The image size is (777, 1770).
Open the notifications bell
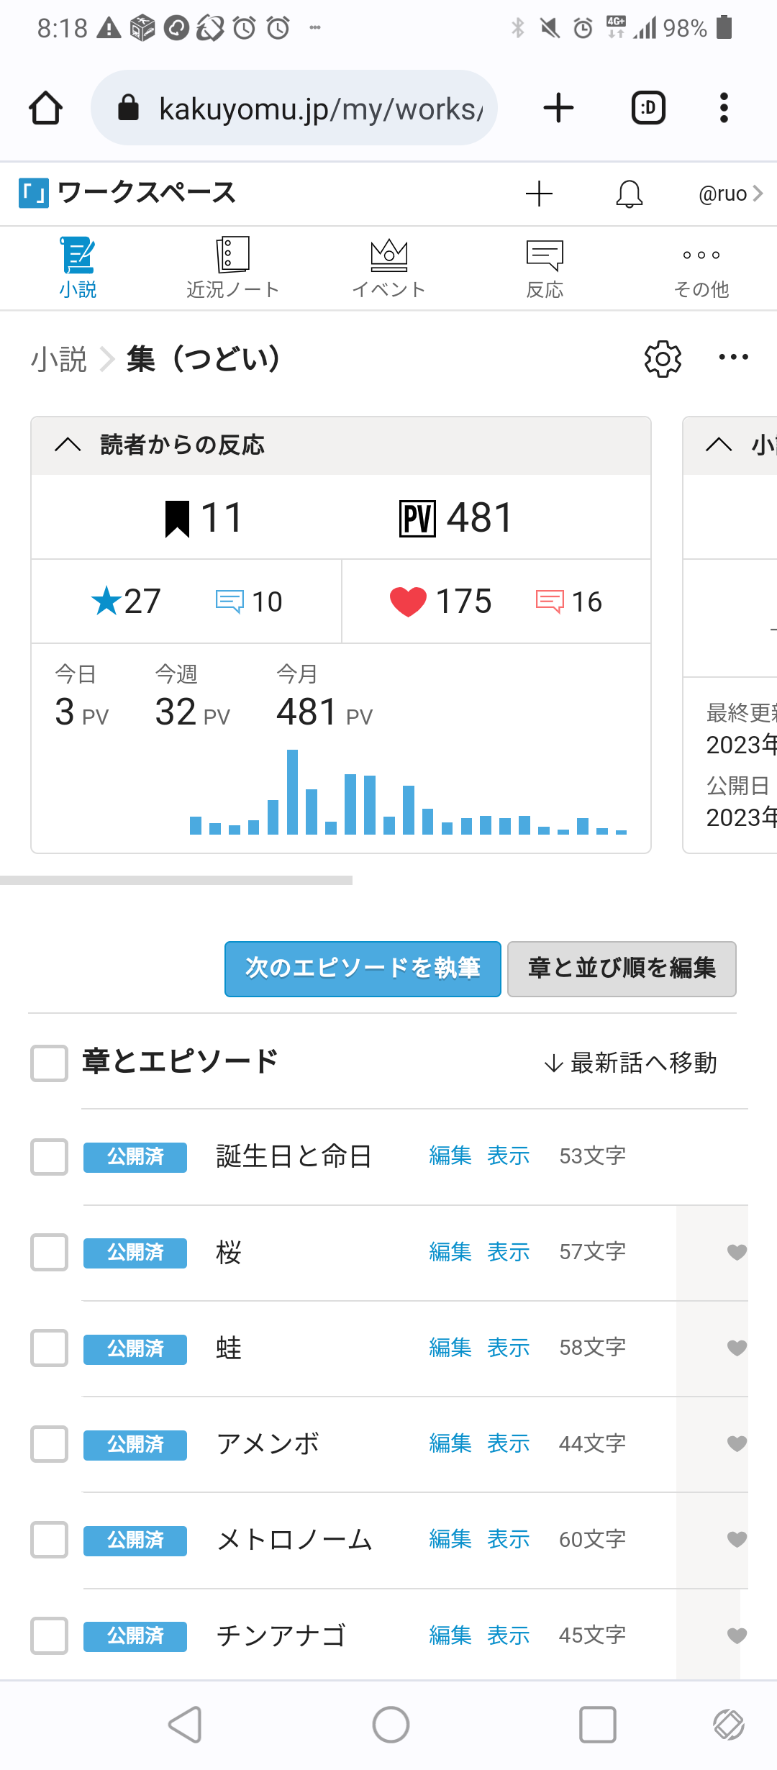629,194
